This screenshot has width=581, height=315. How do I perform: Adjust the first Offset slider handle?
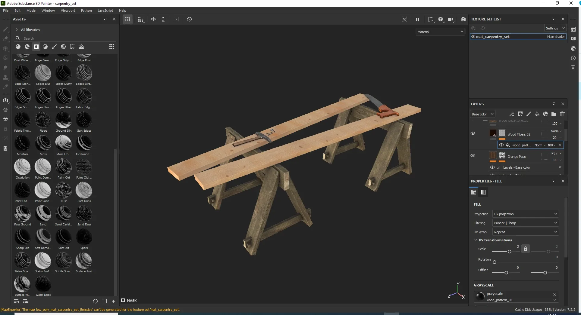[506, 273]
